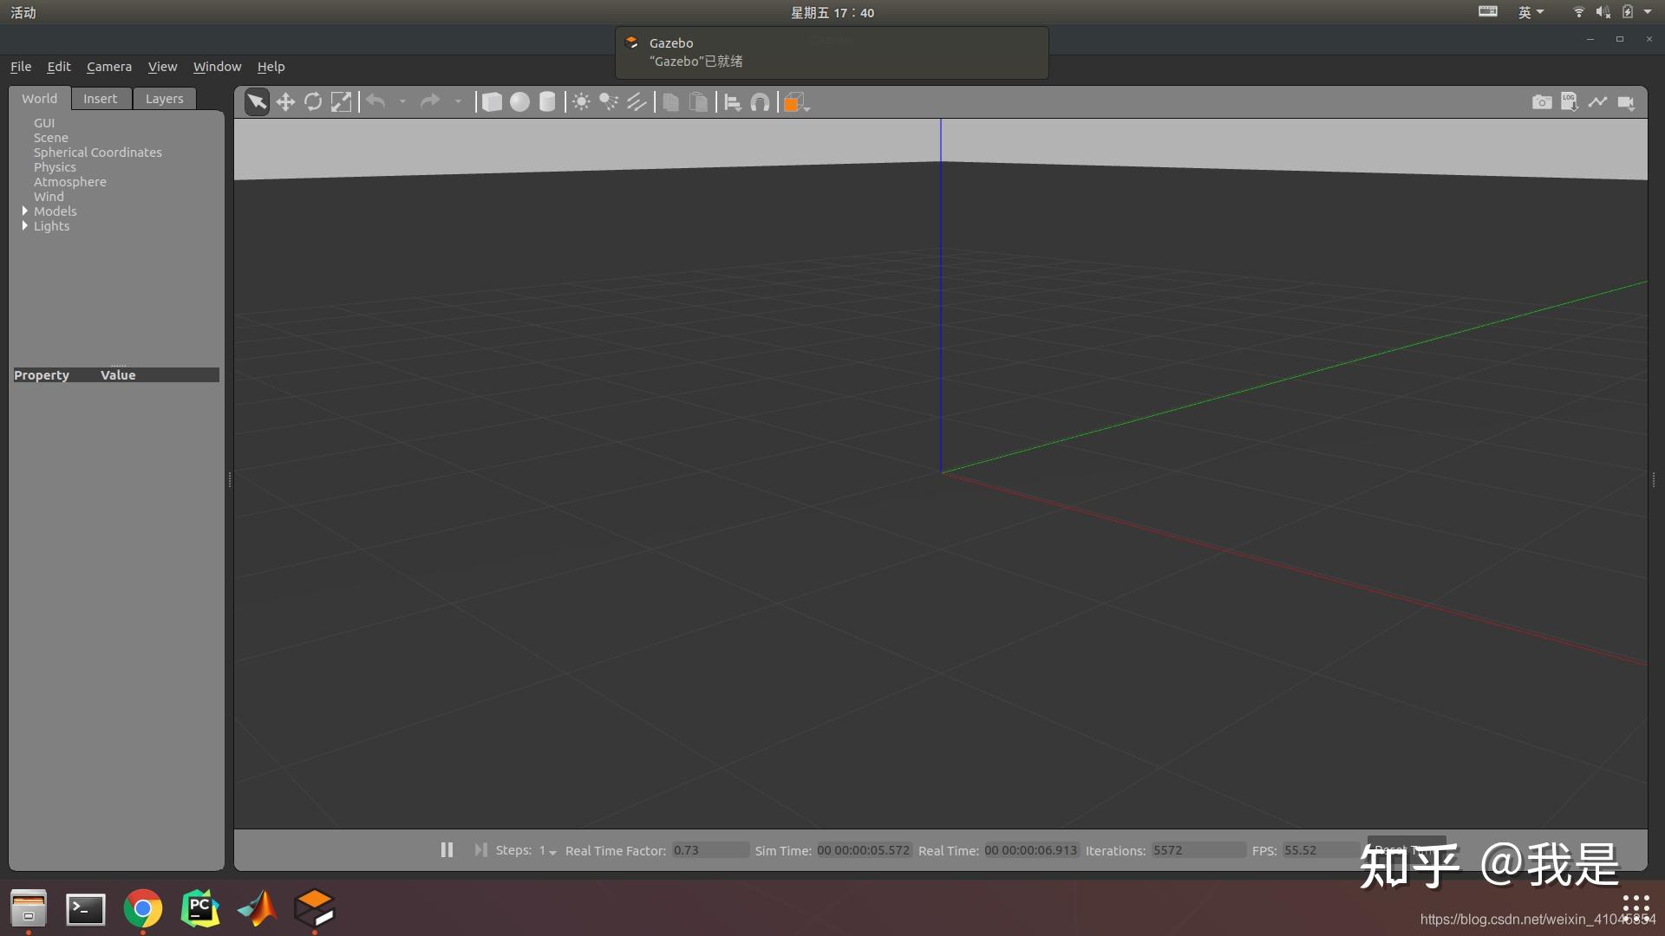This screenshot has height=936, width=1665.
Task: Expand the Lights tree item
Action: pyautogui.click(x=25, y=225)
